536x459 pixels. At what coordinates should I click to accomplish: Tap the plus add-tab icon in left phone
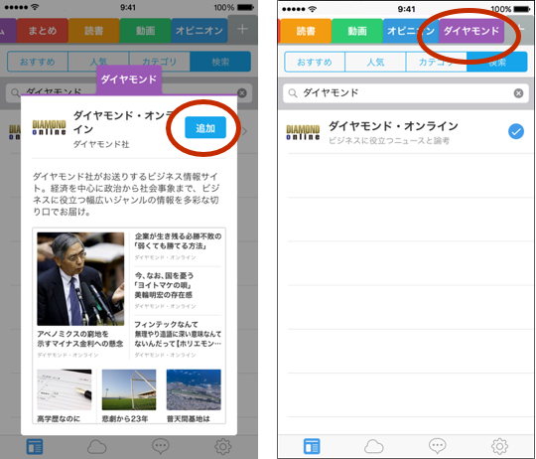[242, 29]
